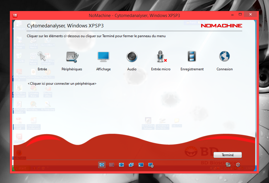The width and height of the screenshot is (269, 183).
Task: Click the Terminé button
Action: [228, 155]
